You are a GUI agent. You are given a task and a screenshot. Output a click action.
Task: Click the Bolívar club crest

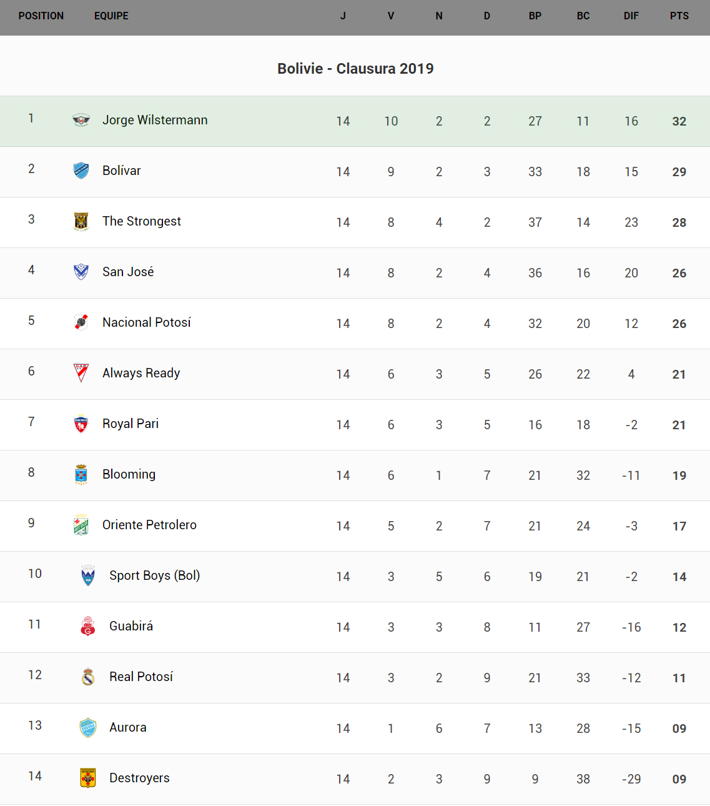click(x=81, y=171)
